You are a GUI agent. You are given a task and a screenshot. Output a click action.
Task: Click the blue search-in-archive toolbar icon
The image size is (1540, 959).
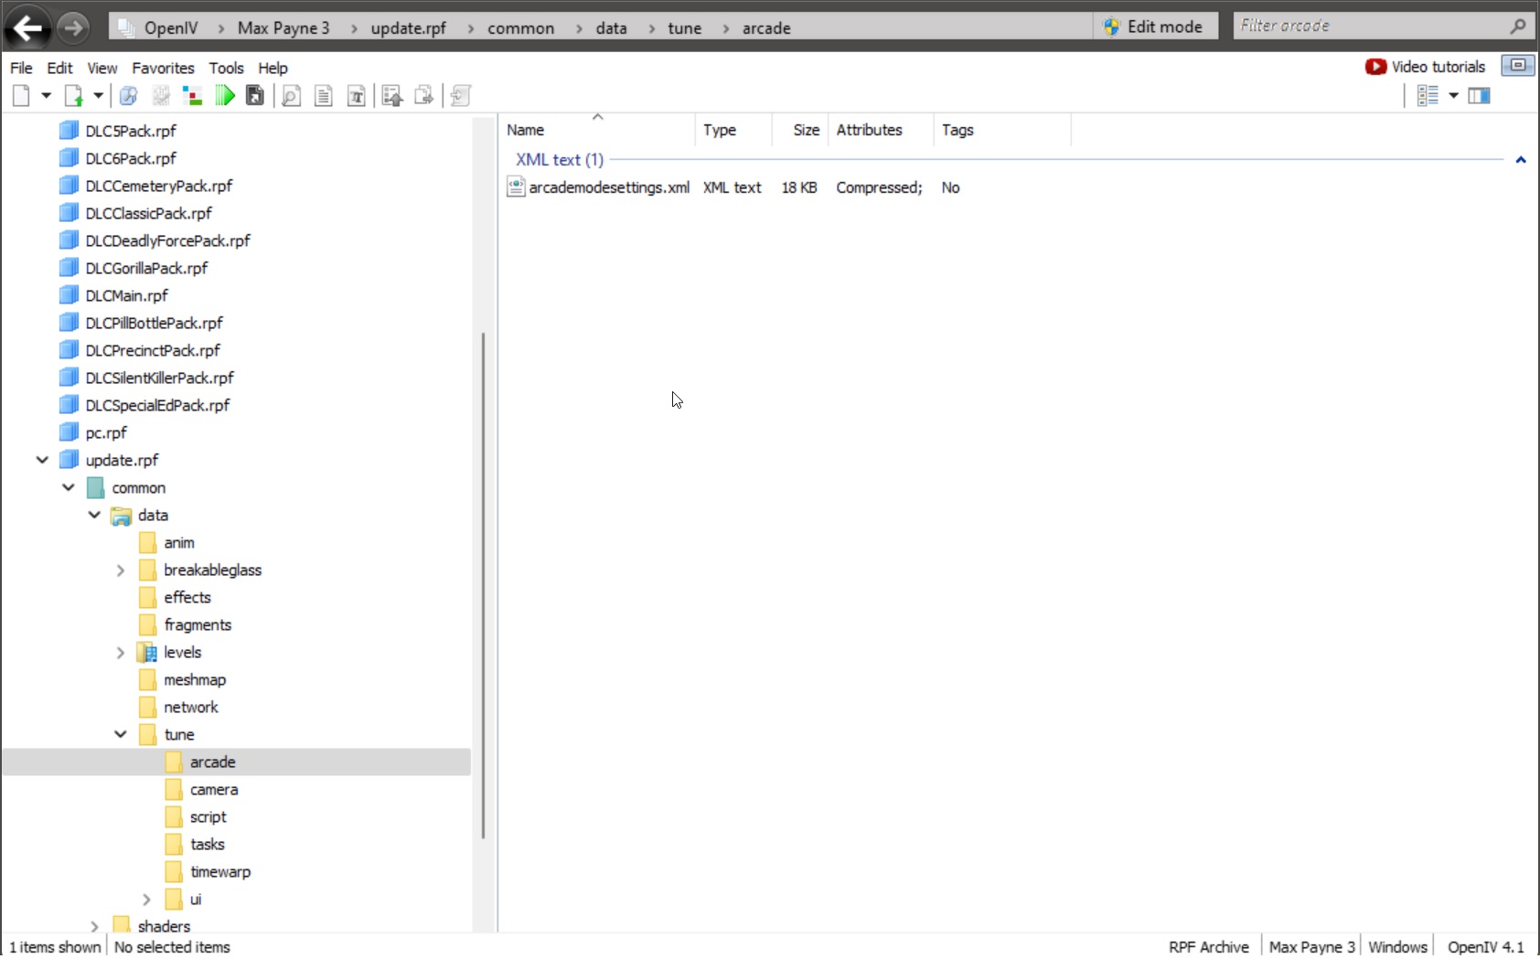[128, 95]
